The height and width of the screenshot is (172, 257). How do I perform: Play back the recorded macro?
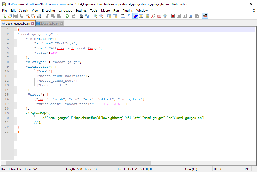click(185, 16)
